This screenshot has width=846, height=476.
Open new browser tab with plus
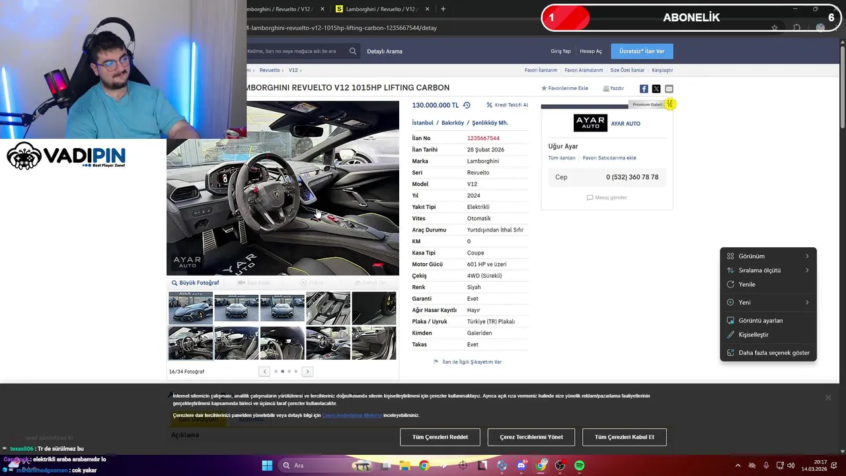[443, 9]
